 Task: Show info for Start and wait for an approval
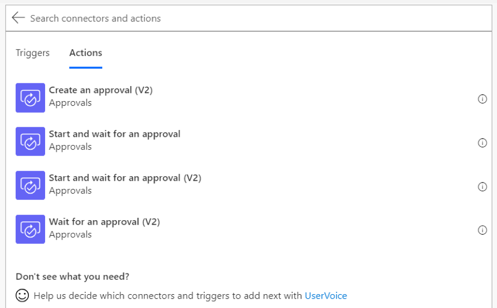[482, 143]
